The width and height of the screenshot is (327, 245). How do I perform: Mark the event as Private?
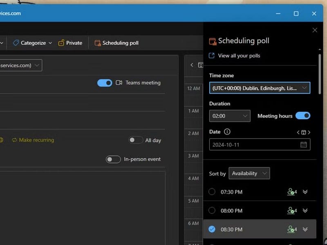point(70,43)
